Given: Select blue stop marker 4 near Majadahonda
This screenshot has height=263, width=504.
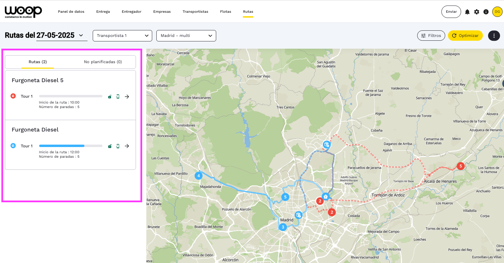Looking at the screenshot, I should pos(198,176).
